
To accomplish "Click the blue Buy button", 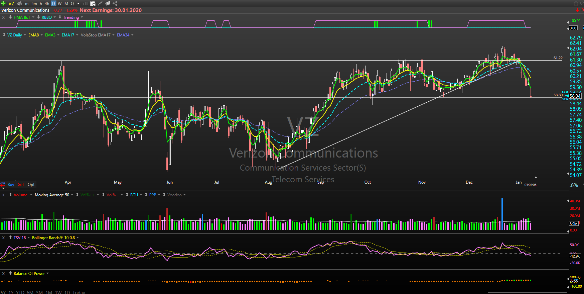I will (x=11, y=185).
